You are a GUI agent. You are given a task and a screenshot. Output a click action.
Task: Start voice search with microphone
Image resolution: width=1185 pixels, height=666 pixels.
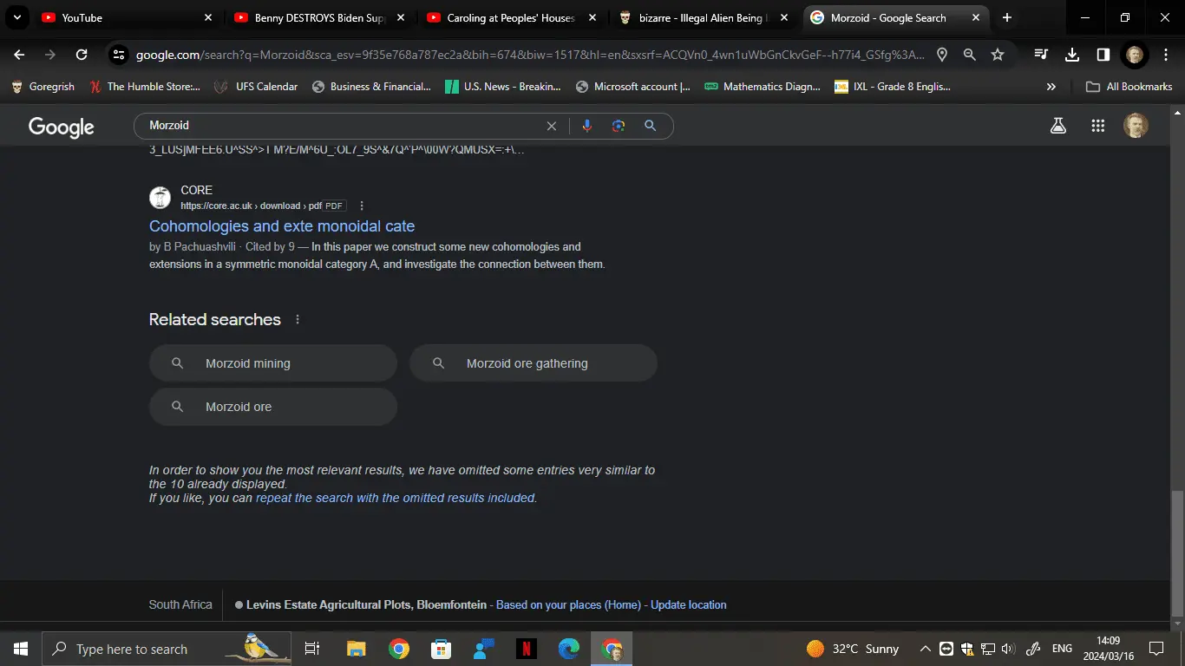tap(587, 126)
